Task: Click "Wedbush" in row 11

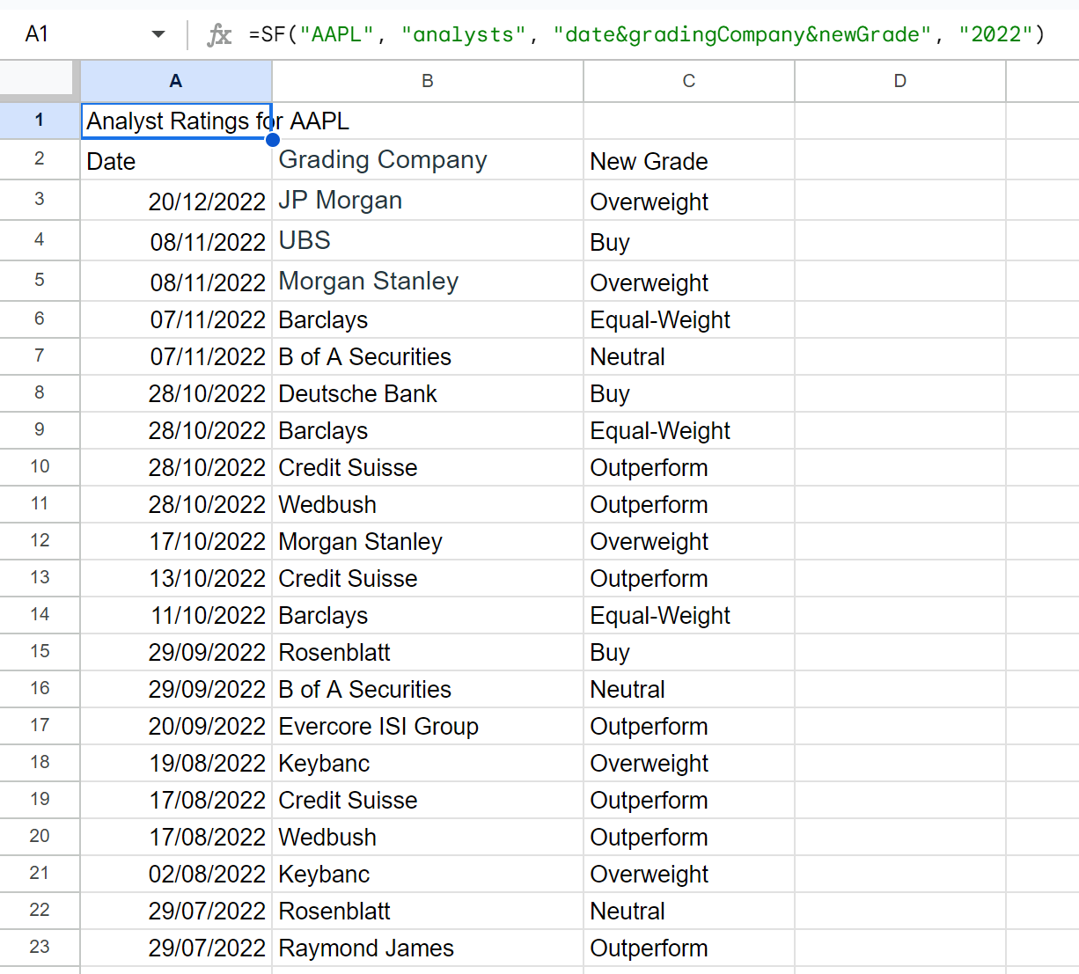Action: pyautogui.click(x=428, y=504)
